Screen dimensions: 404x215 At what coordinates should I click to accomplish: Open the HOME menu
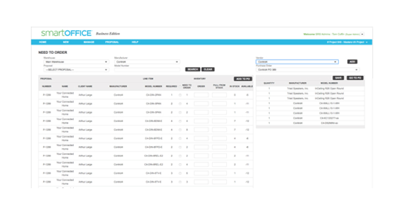[x=43, y=42]
